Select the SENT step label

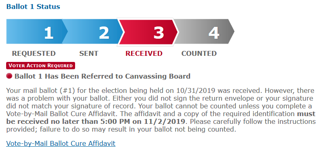(89, 53)
